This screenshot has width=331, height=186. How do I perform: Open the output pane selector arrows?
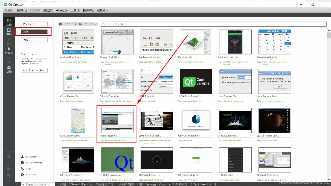216,184
